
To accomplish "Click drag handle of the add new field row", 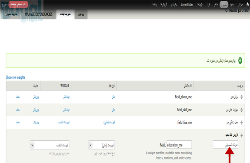I will (x=242, y=135).
